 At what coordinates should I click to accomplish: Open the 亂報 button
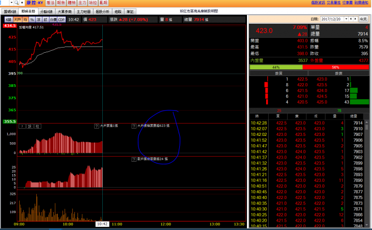coord(103,3)
